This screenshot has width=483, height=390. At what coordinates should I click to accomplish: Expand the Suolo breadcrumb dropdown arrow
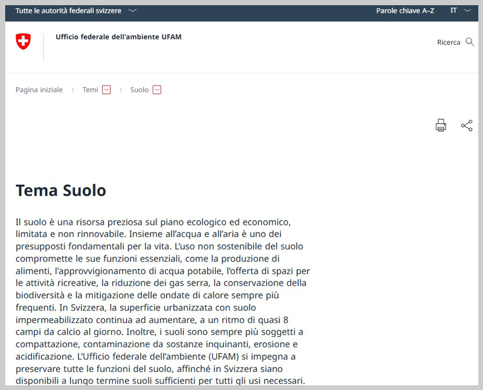pyautogui.click(x=157, y=90)
